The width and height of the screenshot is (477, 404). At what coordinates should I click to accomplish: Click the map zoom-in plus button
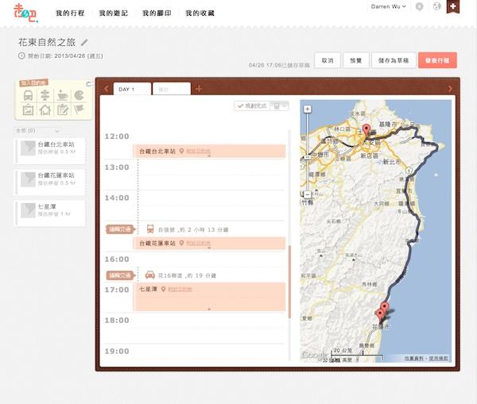[x=308, y=109]
